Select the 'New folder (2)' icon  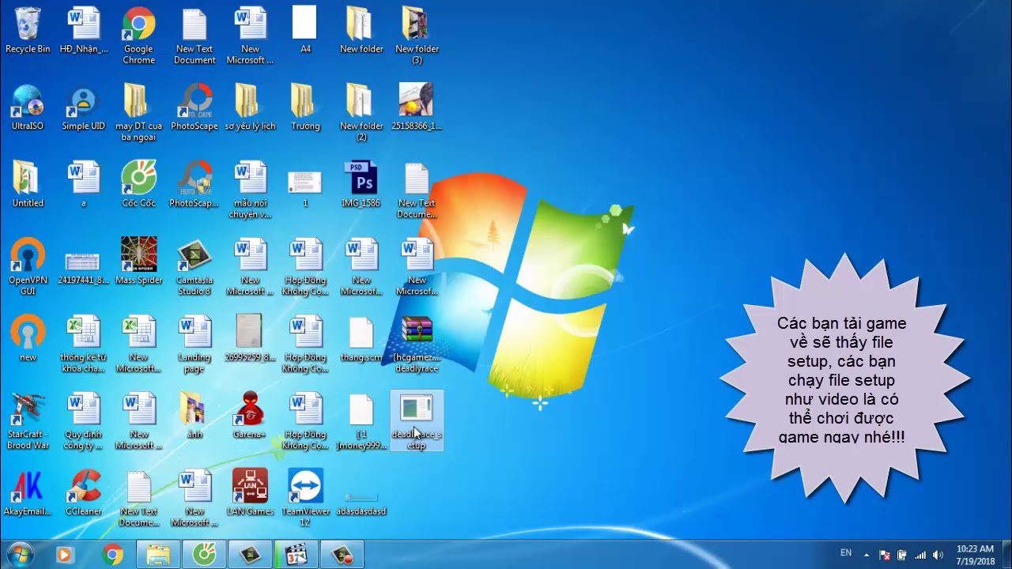click(361, 112)
